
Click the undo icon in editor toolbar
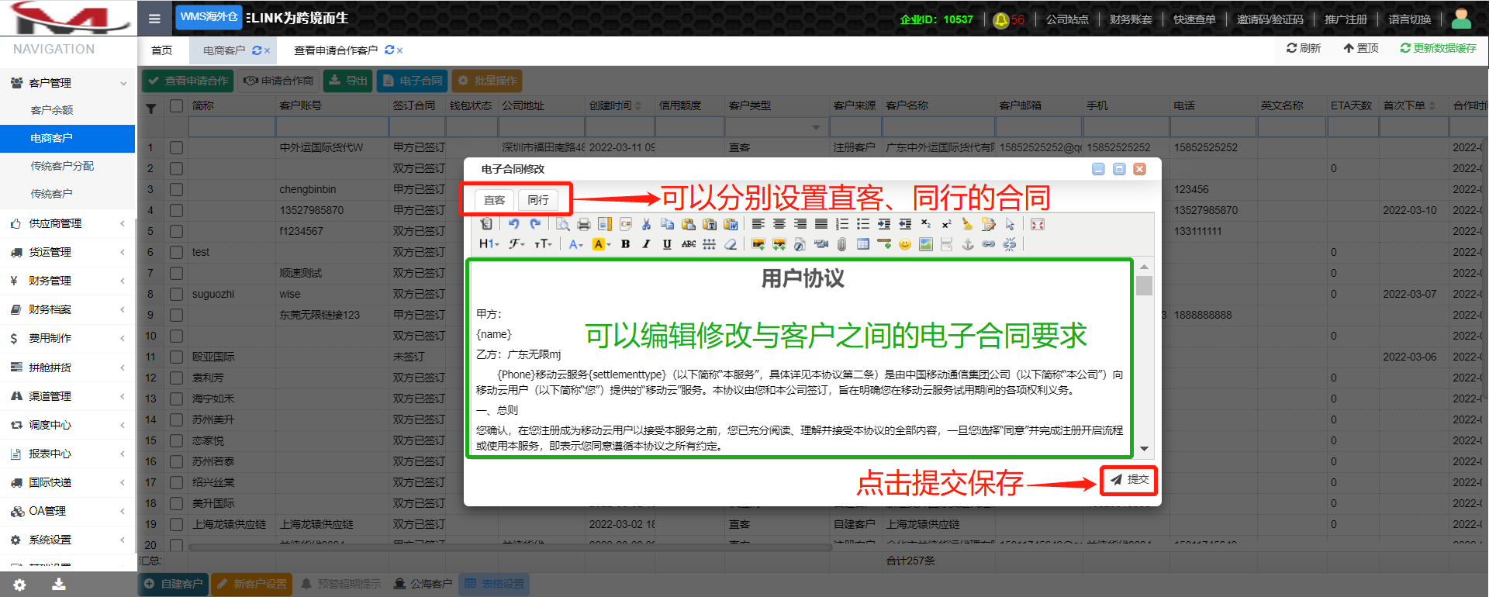click(513, 224)
